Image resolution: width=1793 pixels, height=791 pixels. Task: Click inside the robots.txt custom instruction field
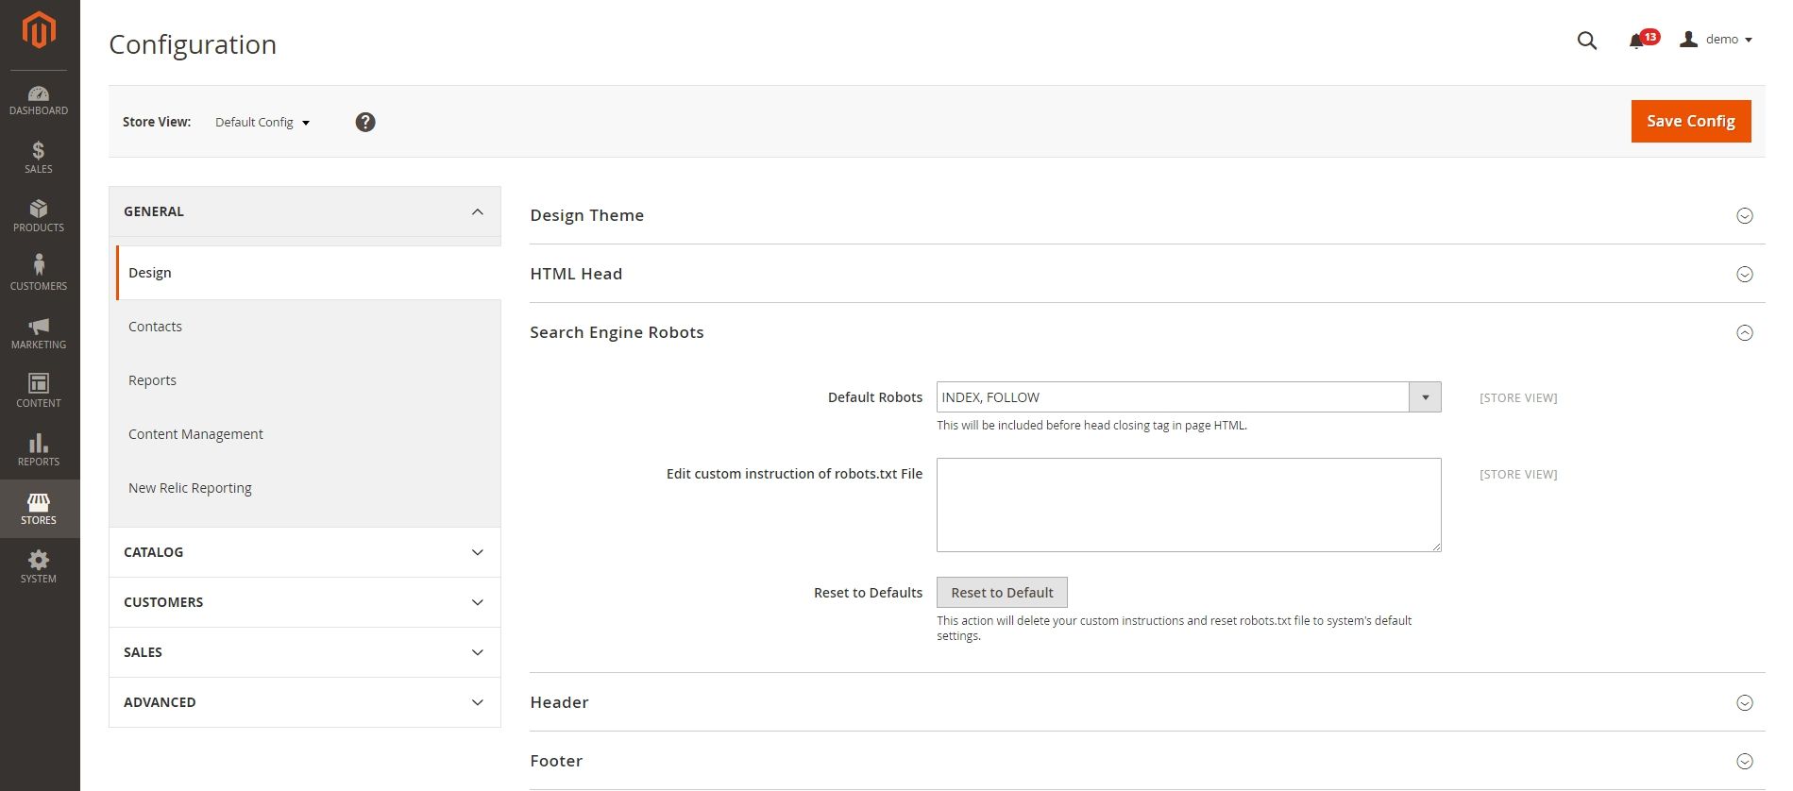coord(1188,505)
